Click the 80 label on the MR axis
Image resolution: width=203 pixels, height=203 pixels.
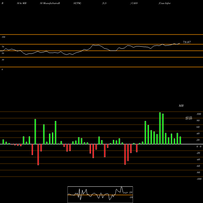[198, 121]
